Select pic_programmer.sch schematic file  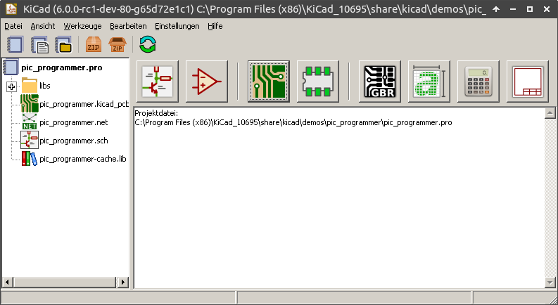point(74,141)
